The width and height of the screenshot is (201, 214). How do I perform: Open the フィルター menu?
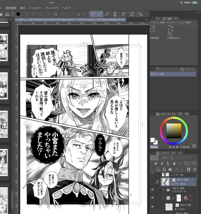(x=35, y=8)
